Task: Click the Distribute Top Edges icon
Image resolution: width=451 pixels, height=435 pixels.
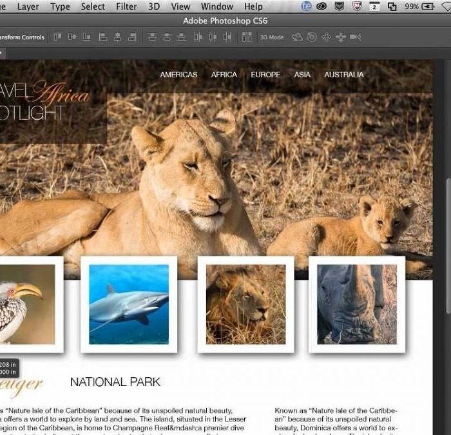Action: click(x=153, y=37)
